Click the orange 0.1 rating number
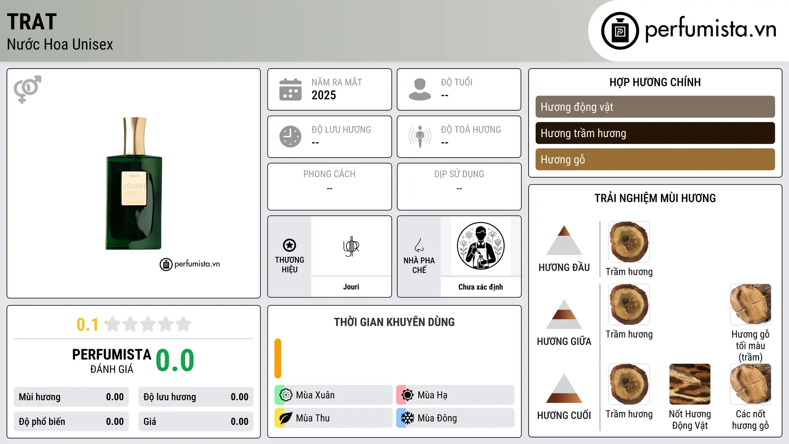Screen dimensions: 789x444 tap(87, 325)
